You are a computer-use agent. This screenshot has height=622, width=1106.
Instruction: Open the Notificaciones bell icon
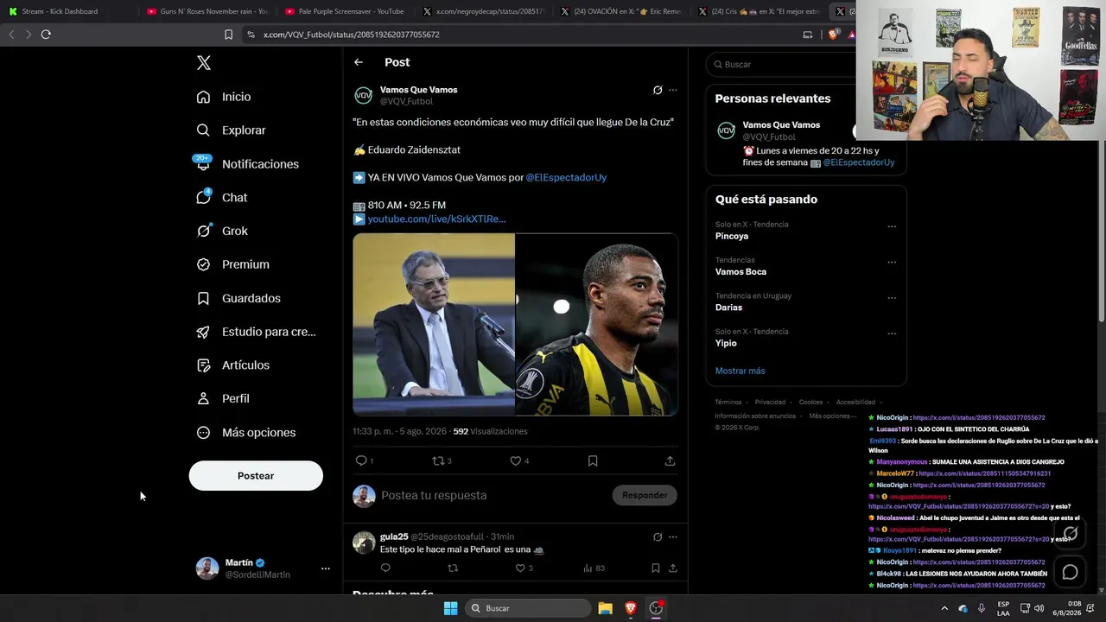(x=203, y=164)
